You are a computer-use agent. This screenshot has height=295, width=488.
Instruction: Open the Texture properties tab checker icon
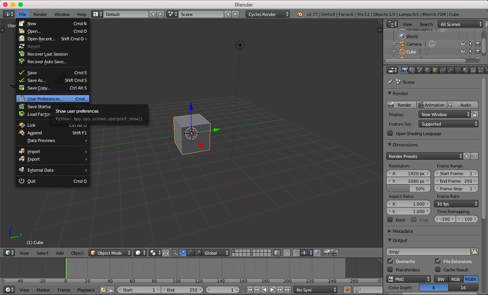tap(473, 70)
